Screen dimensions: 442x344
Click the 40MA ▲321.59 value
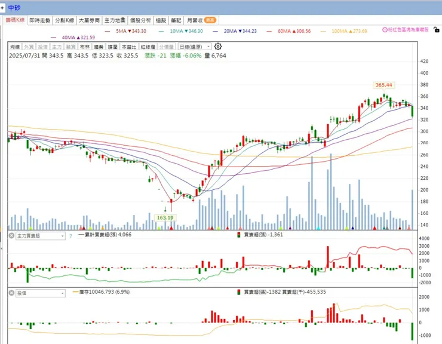click(x=78, y=38)
